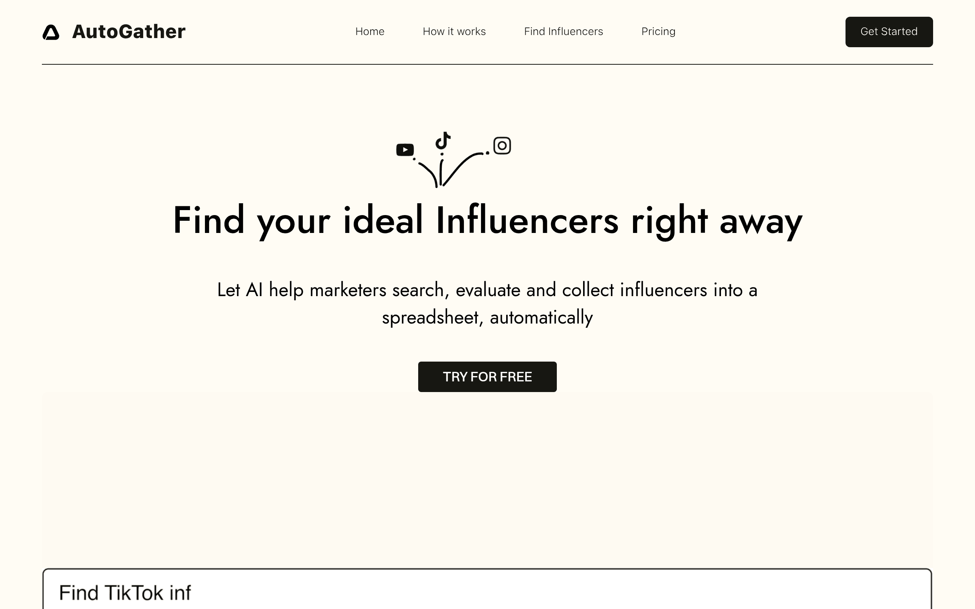Click the Instagram camera icon
Screen dimensions: 975x609
click(502, 145)
